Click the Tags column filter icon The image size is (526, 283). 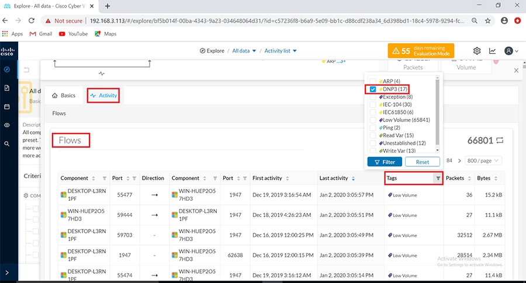point(438,178)
